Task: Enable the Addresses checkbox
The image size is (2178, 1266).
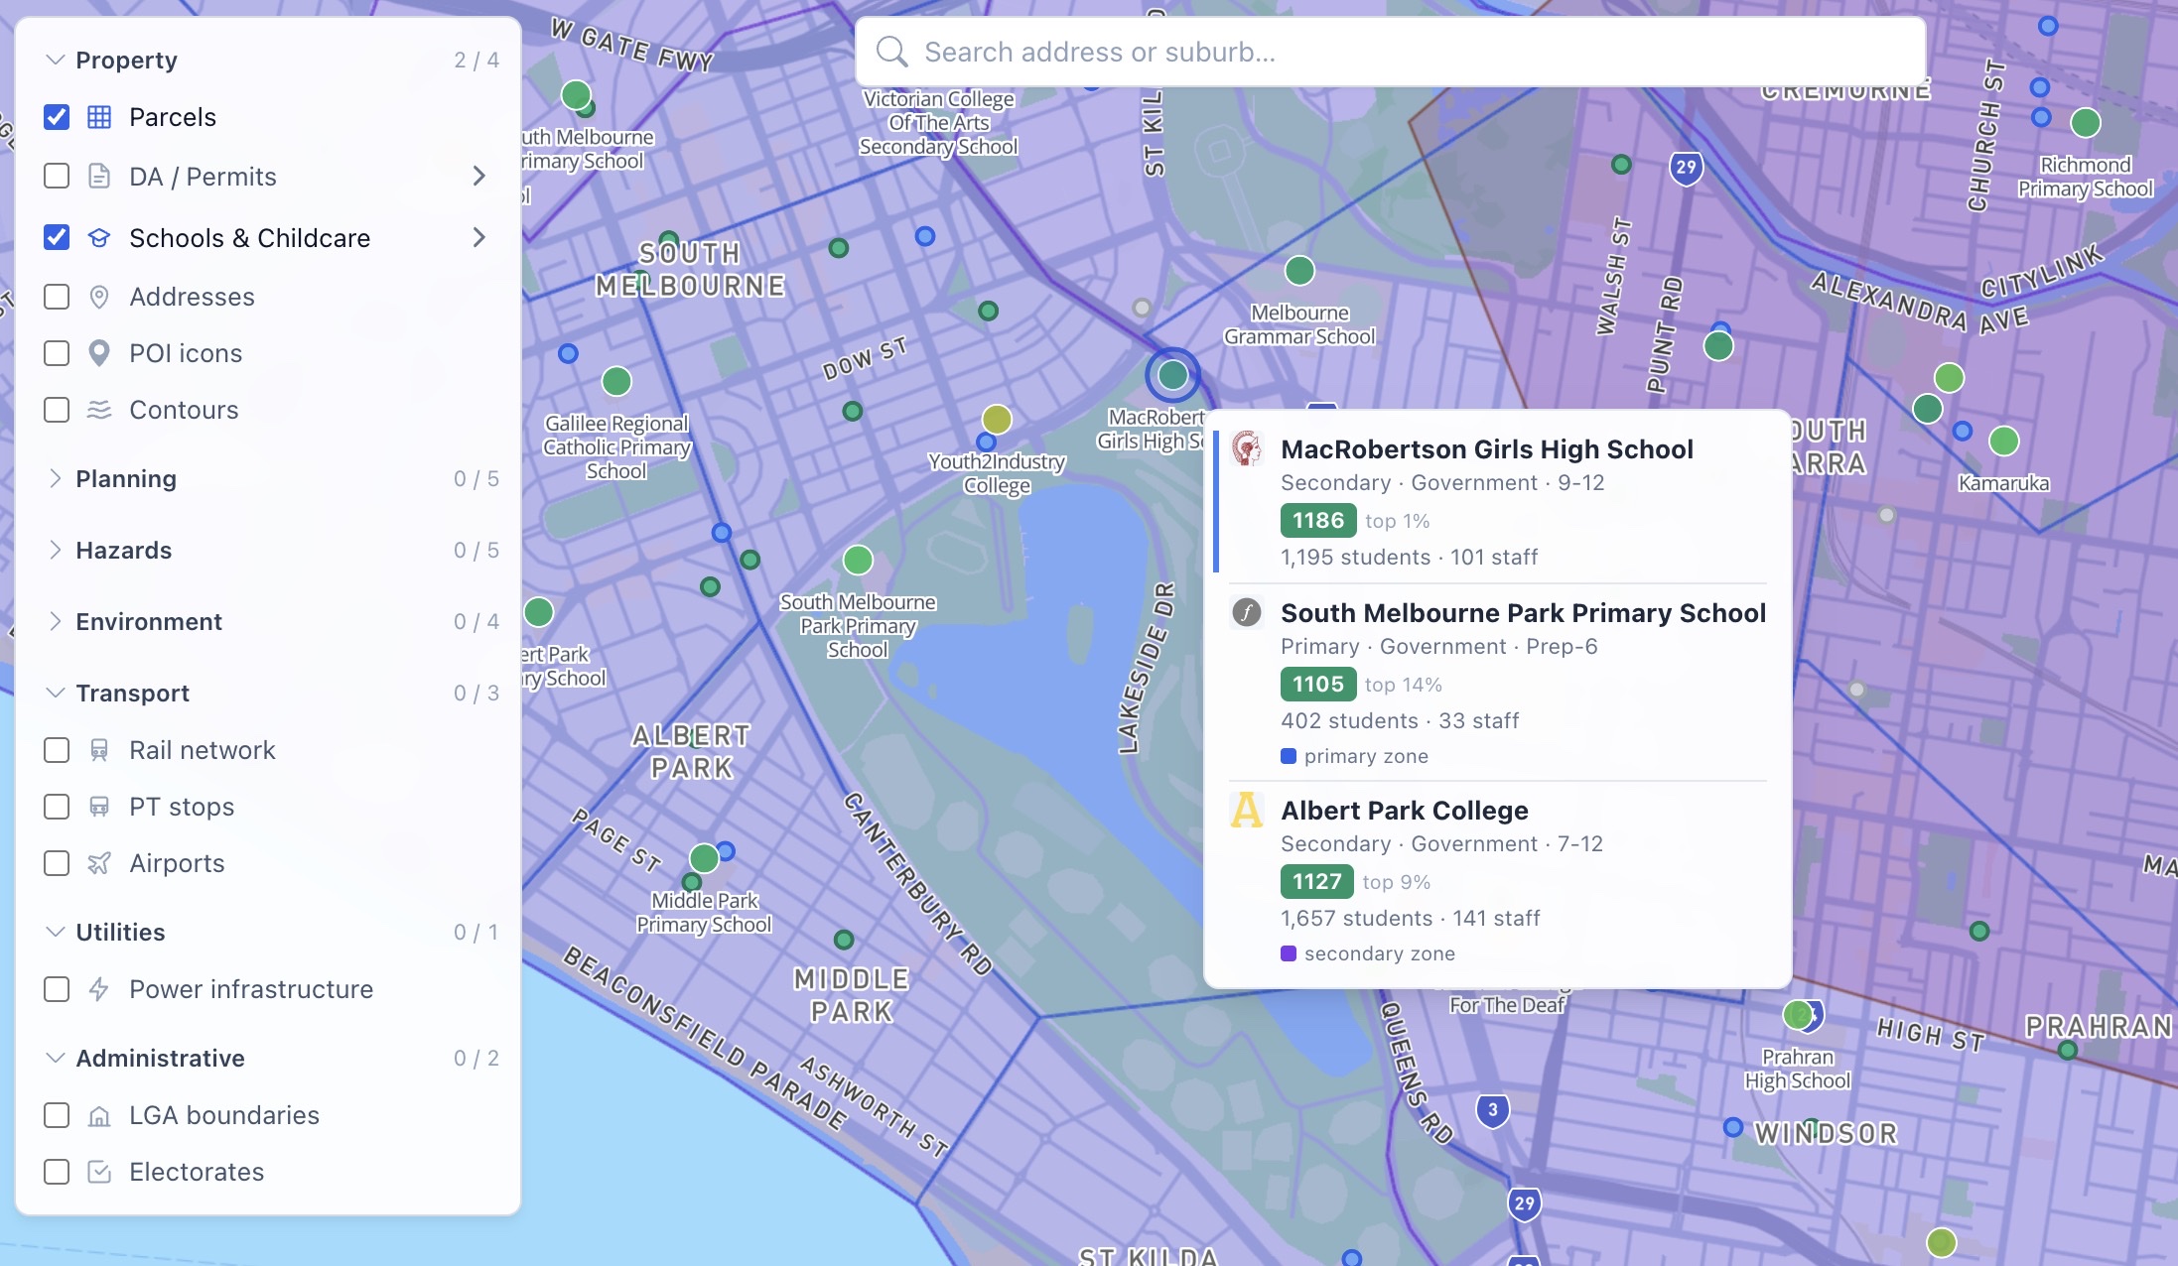Action: pyautogui.click(x=57, y=297)
